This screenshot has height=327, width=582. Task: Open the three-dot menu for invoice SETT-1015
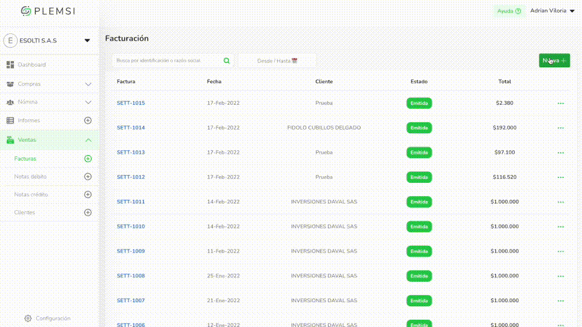560,103
